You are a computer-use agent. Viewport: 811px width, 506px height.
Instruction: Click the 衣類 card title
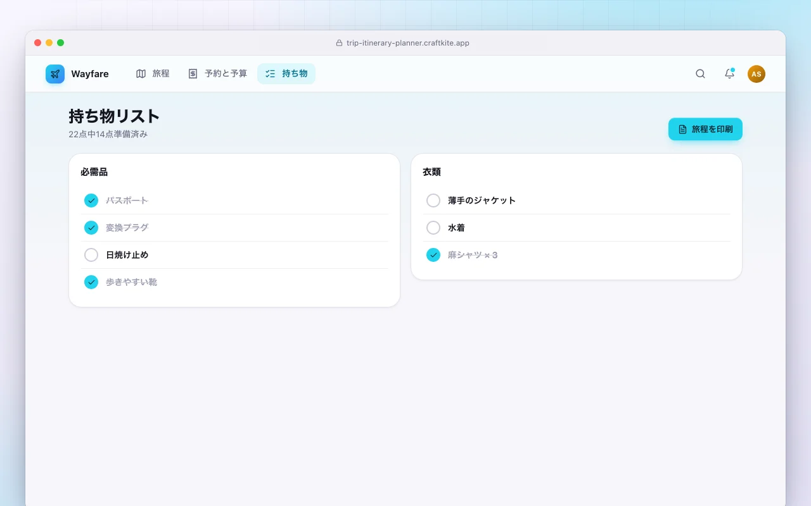tap(431, 172)
